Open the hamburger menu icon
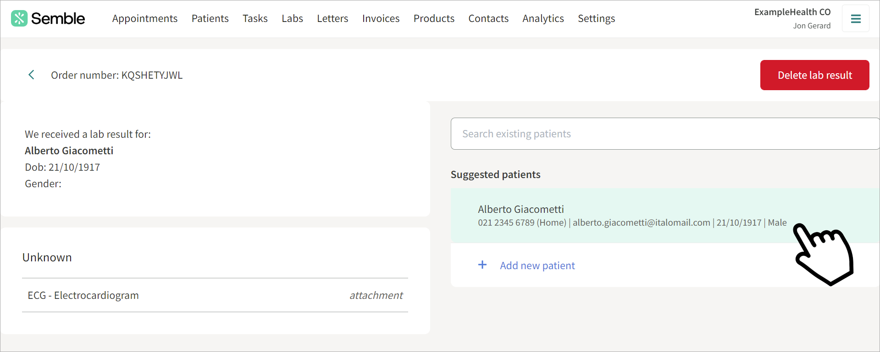This screenshot has height=352, width=880. point(856,19)
